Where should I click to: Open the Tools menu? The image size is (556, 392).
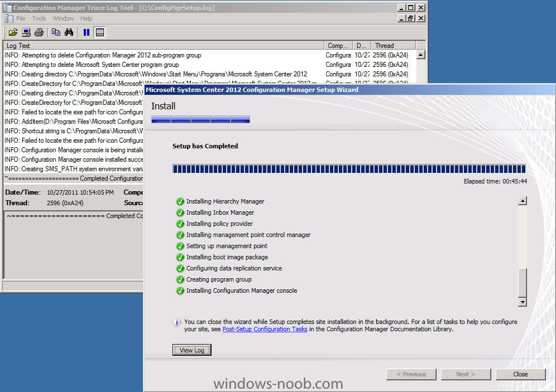[39, 18]
